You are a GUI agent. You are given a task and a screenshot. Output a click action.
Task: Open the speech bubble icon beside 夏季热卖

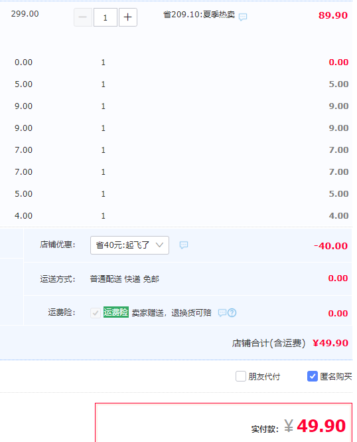coord(243,17)
